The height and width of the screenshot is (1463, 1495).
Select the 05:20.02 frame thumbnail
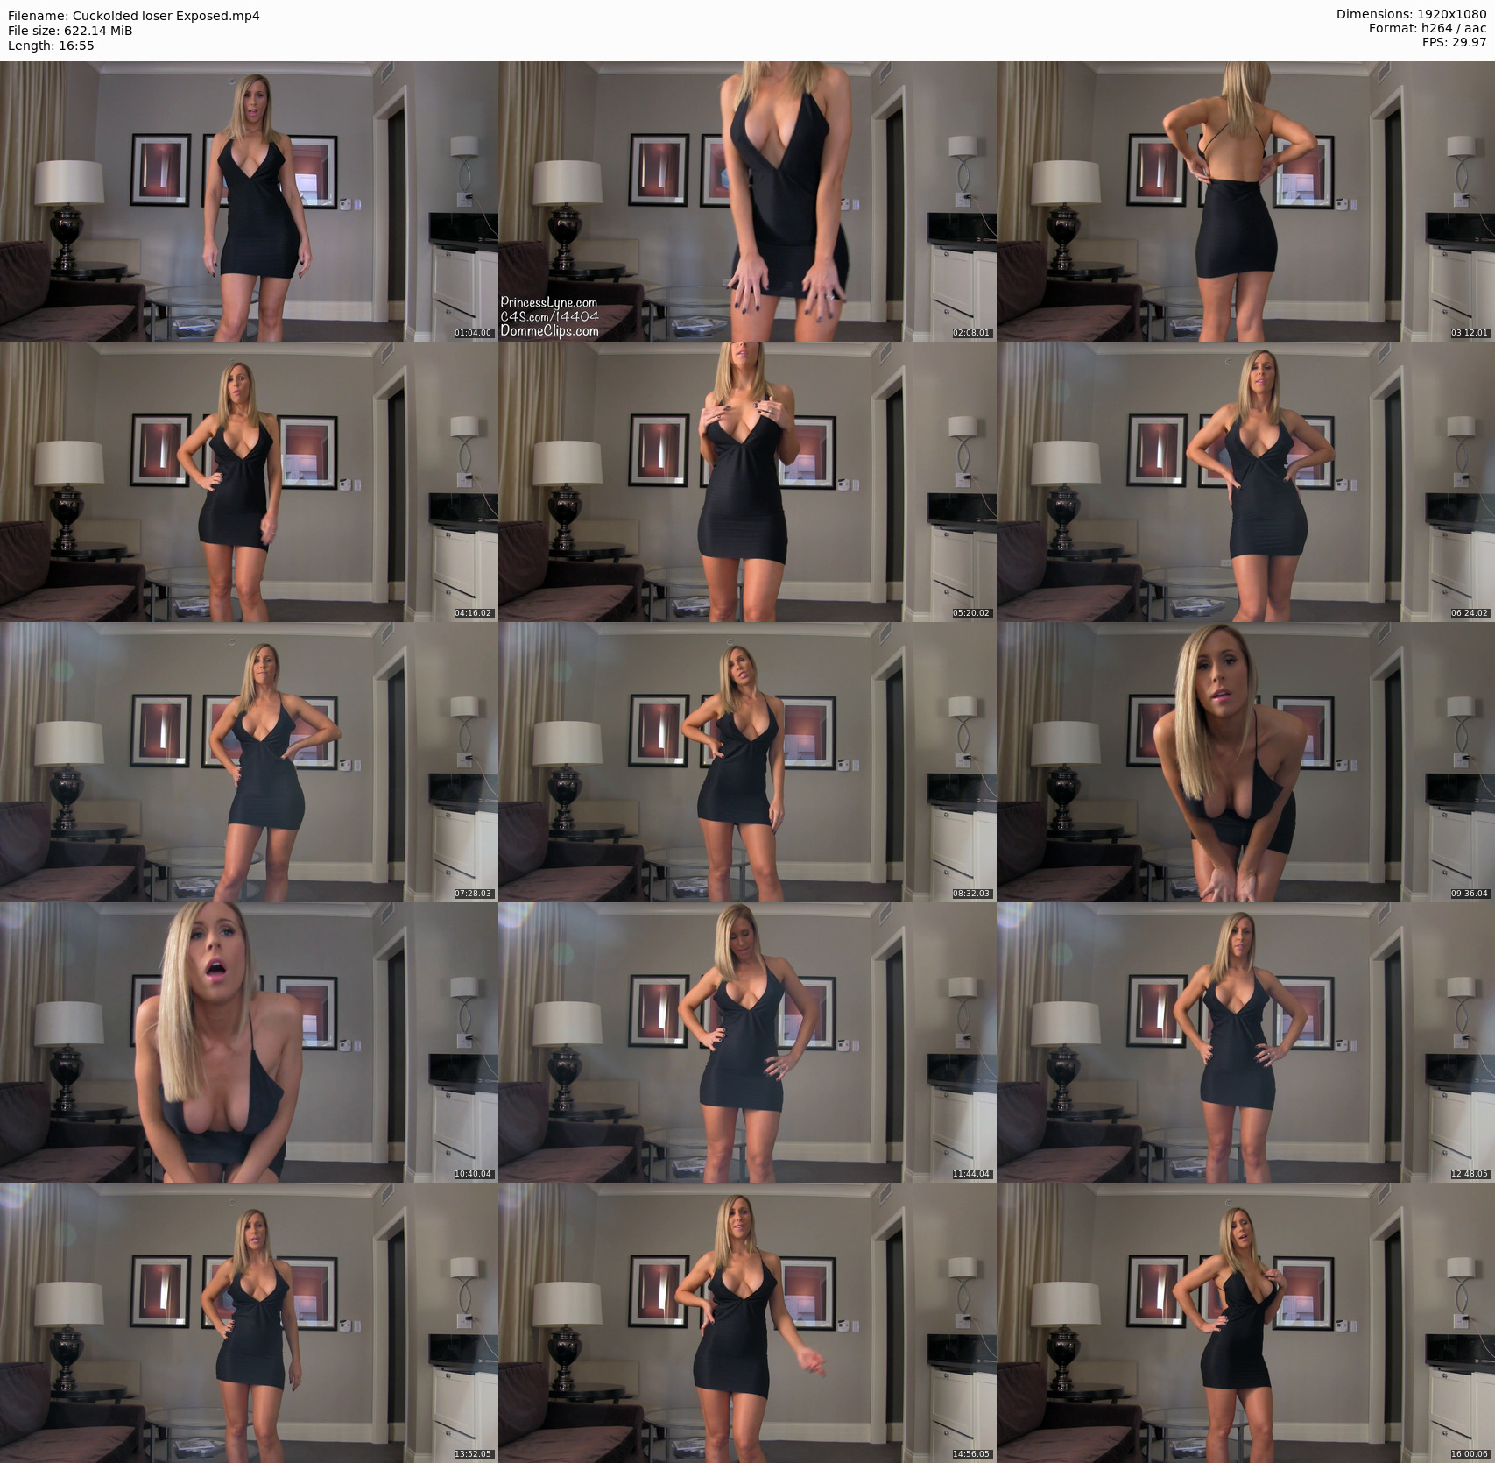[x=747, y=482]
